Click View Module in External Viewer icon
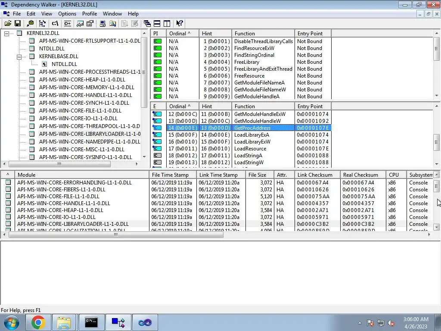This screenshot has width=441, height=331. coord(80,23)
